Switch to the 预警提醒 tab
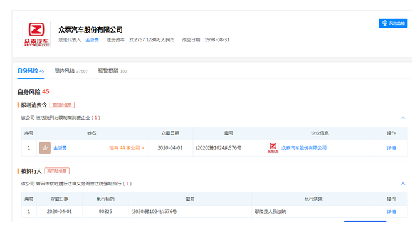The height and width of the screenshot is (245, 420). coord(112,71)
